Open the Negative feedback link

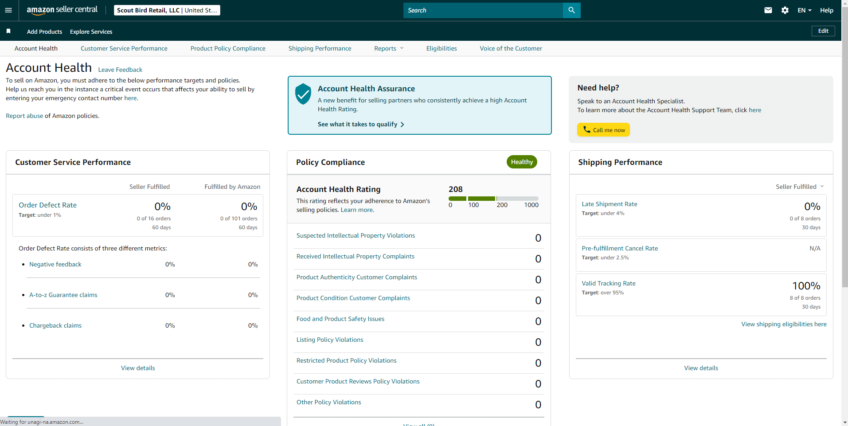point(55,264)
